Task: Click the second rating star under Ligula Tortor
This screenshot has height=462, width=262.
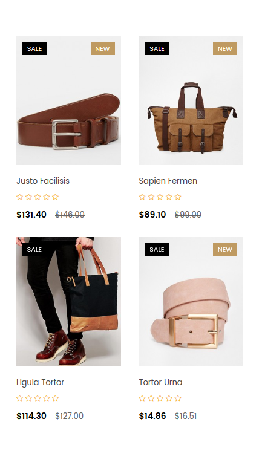Action: 28,399
